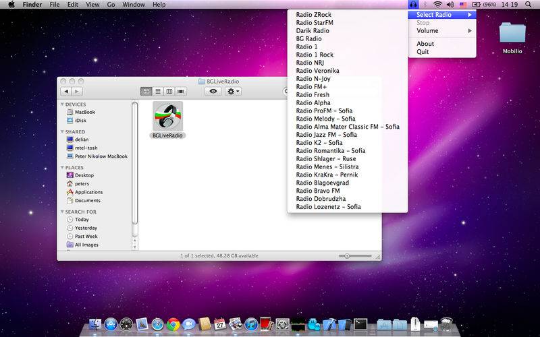Launch Safari from the Dock
Screen dimensions: 540x337
pyautogui.click(x=158, y=324)
